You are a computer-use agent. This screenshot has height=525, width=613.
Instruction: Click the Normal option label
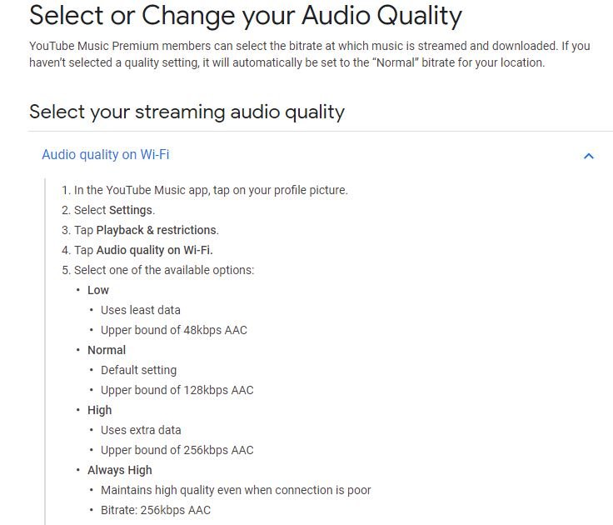pos(107,350)
